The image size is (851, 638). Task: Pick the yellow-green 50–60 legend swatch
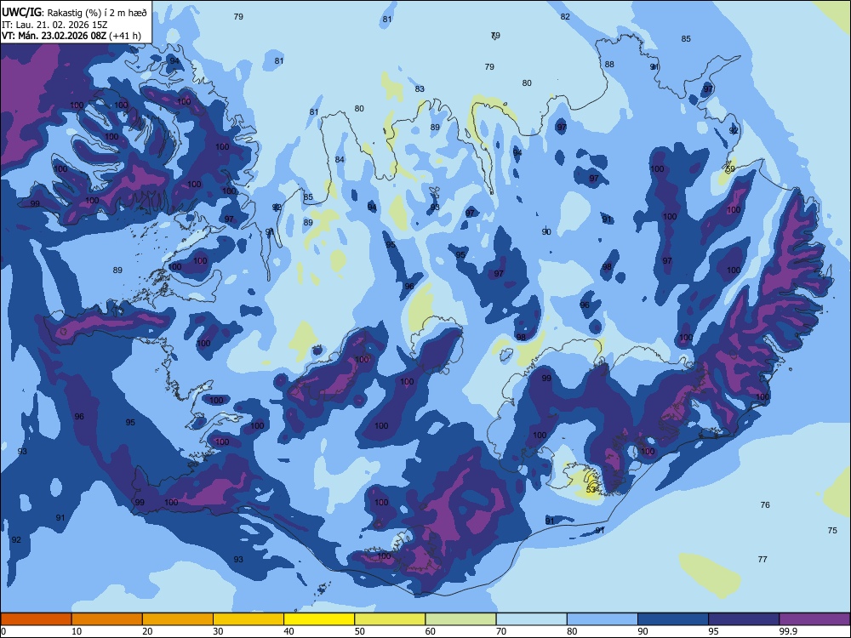(x=391, y=619)
